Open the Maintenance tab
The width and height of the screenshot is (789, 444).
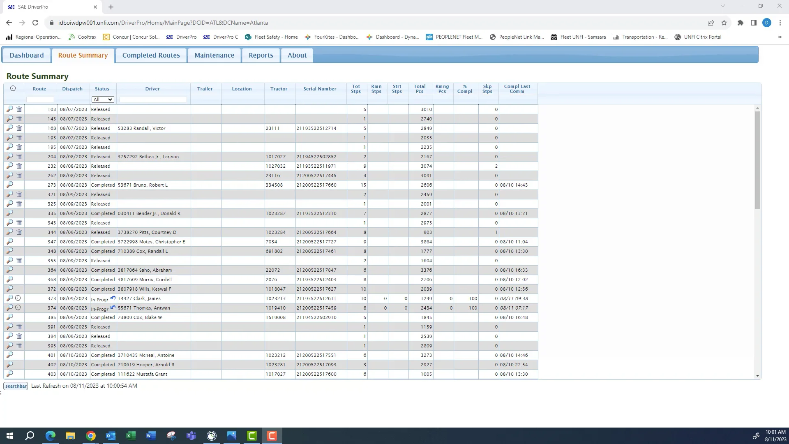[x=214, y=55]
